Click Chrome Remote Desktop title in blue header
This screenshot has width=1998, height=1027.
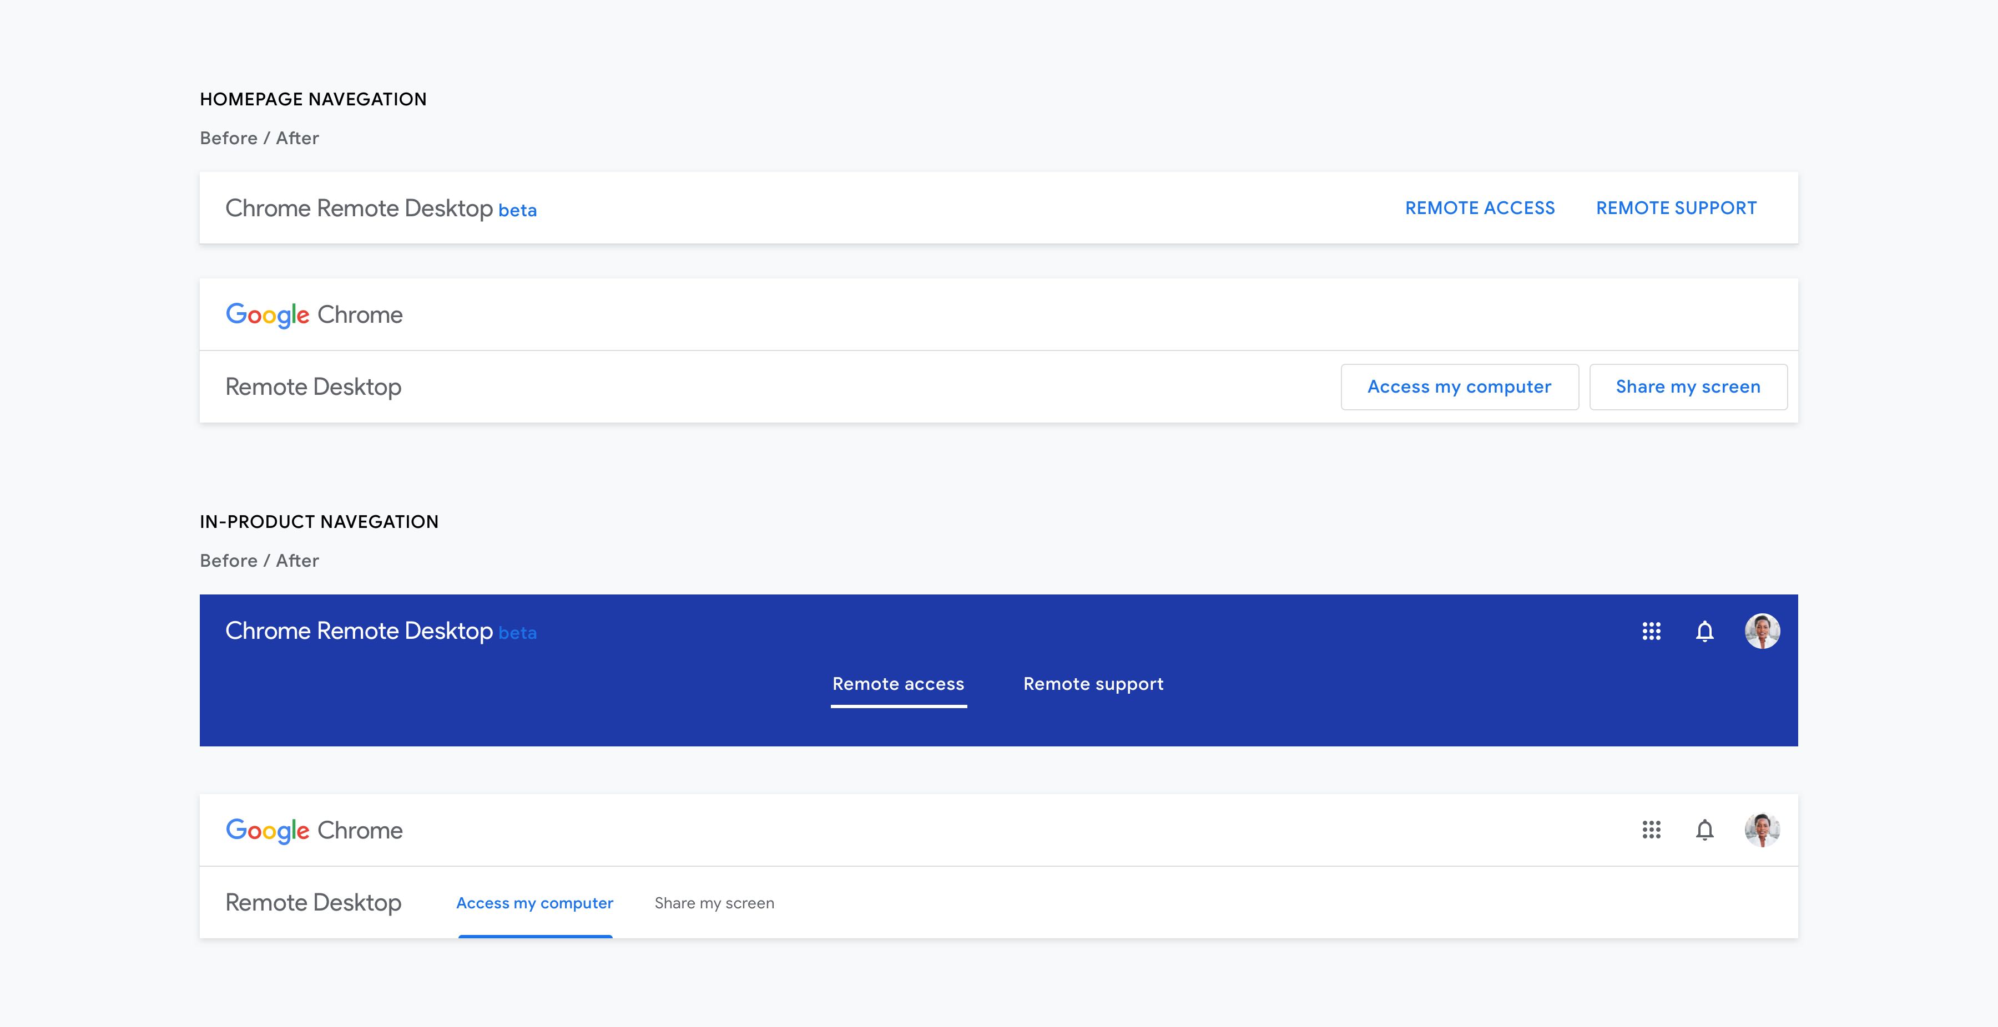click(359, 631)
